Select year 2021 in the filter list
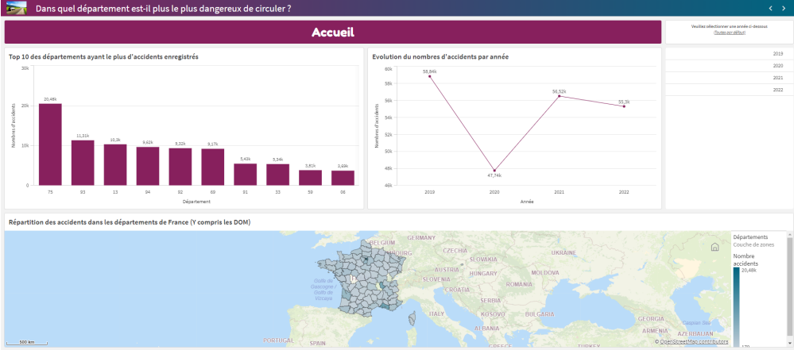 tap(727, 78)
